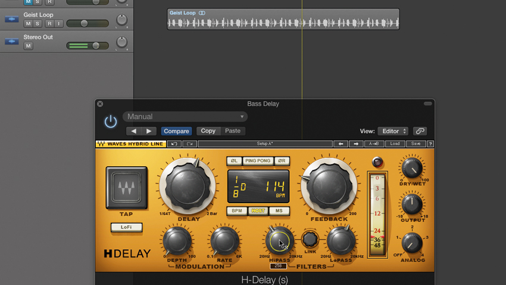Click the modulation DEPTH knob
Screen dimensions: 506x285
pyautogui.click(x=177, y=241)
